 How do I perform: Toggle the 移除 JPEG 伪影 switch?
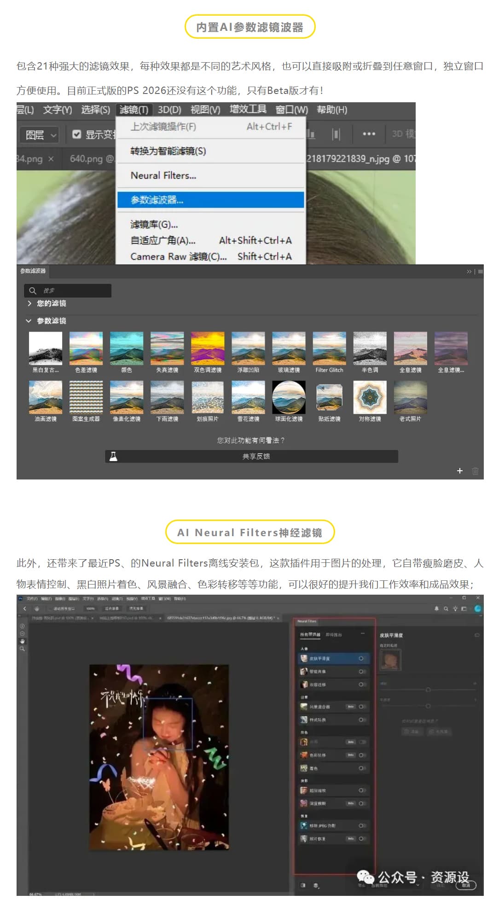point(362,825)
